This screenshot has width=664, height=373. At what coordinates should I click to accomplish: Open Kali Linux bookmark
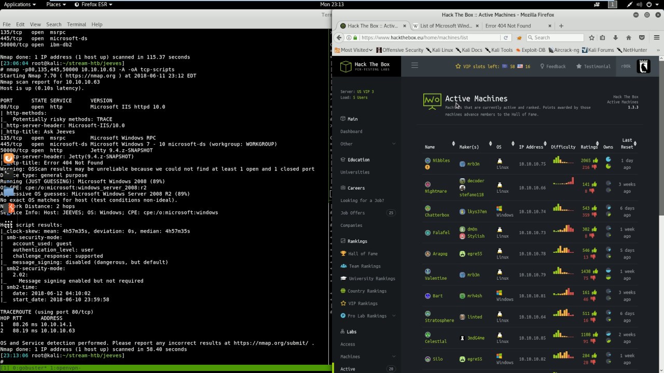(439, 50)
